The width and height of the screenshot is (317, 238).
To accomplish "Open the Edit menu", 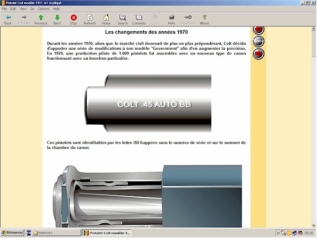I will tap(13, 8).
